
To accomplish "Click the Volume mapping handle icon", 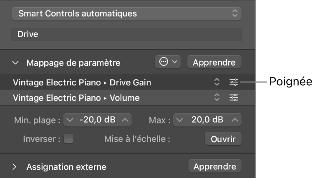I will coord(234,98).
